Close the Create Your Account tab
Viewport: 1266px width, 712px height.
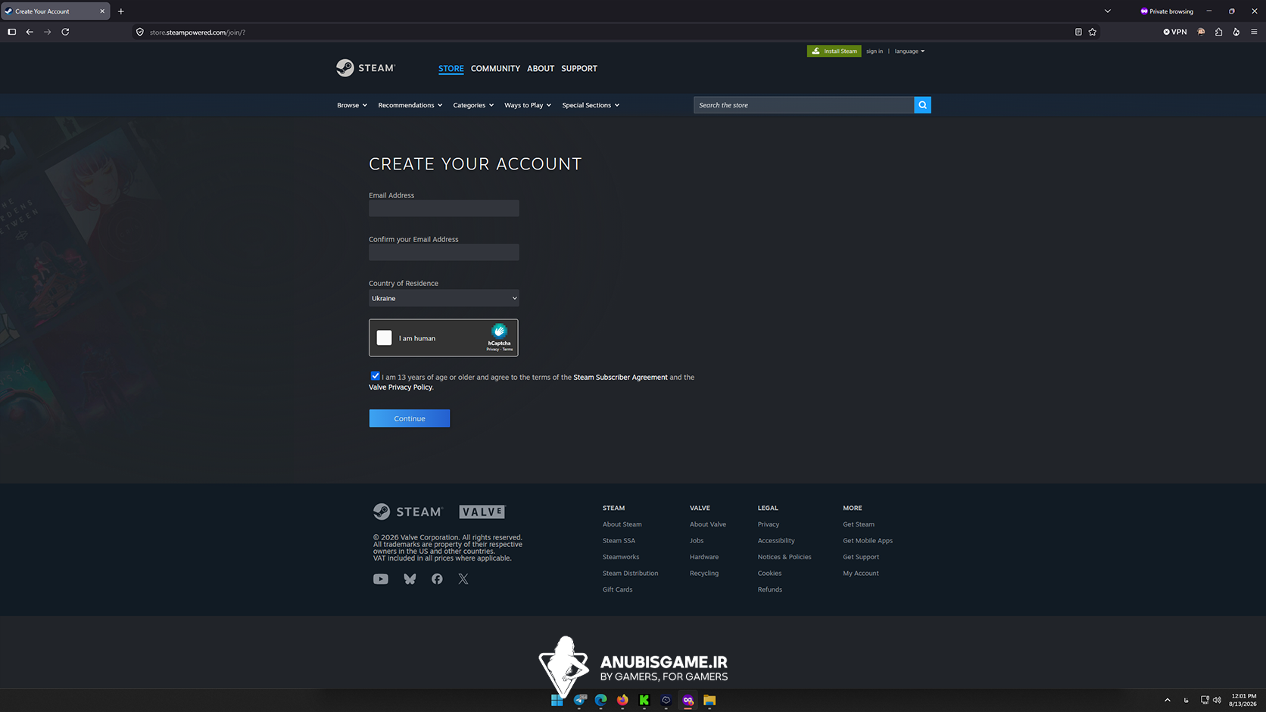(102, 11)
